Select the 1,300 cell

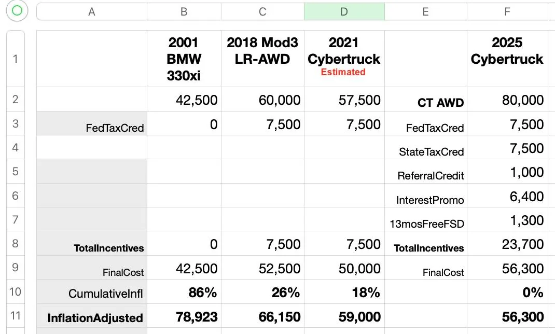[507, 219]
